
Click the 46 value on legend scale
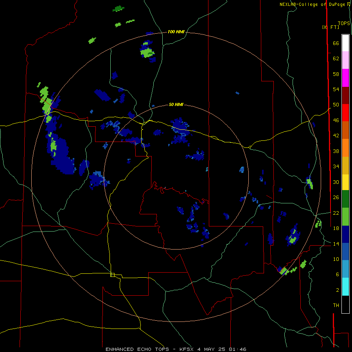click(336, 120)
